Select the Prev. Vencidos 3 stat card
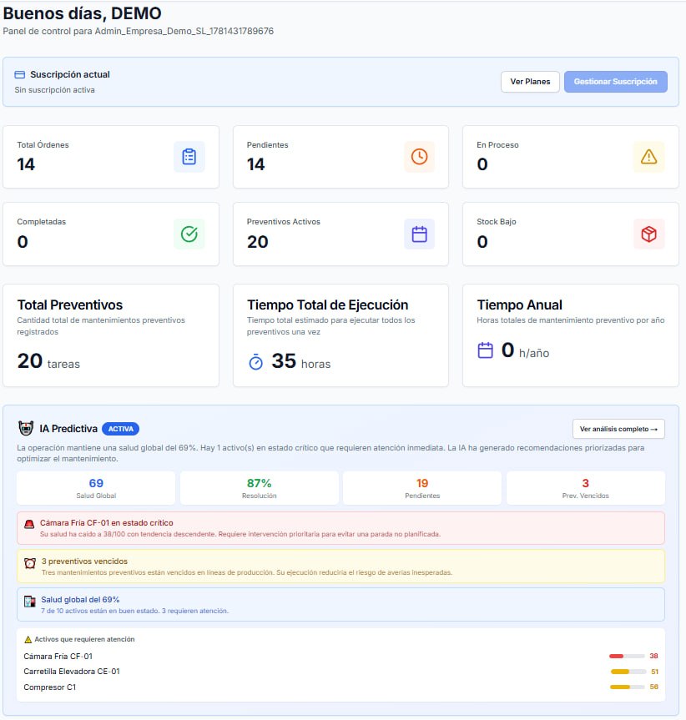 click(x=586, y=488)
